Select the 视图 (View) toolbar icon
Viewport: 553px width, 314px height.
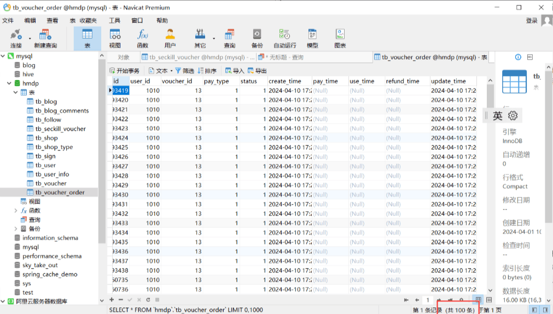[x=115, y=37]
